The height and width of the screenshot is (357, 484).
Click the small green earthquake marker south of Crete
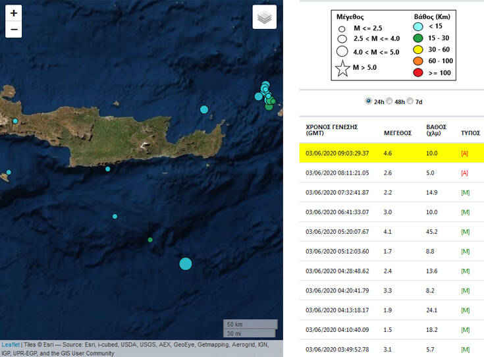[150, 240]
